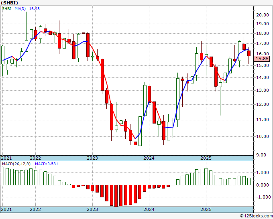Click 2023 on the price chart timeline
This screenshot has height=219, width=273.
[92, 158]
